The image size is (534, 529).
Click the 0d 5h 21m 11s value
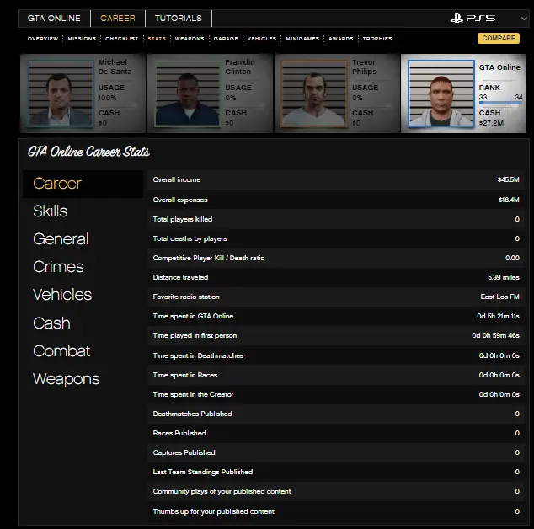click(499, 316)
